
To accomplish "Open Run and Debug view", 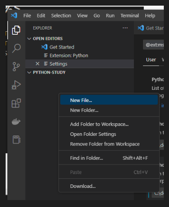I will coord(16,85).
